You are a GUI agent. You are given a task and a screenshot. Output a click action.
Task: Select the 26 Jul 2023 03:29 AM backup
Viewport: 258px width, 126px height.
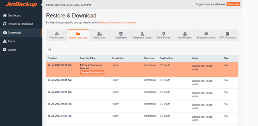[x=142, y=95]
